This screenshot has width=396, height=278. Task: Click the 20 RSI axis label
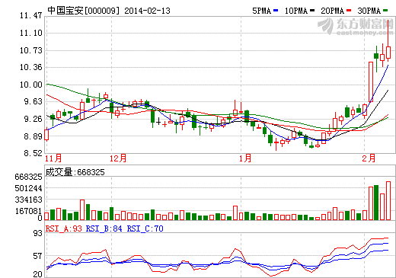coord(38,274)
